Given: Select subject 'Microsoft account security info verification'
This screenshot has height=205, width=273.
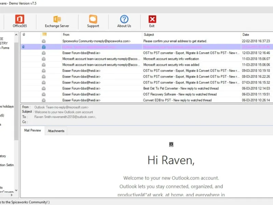Looking at the screenshot, I should tap(171, 59).
